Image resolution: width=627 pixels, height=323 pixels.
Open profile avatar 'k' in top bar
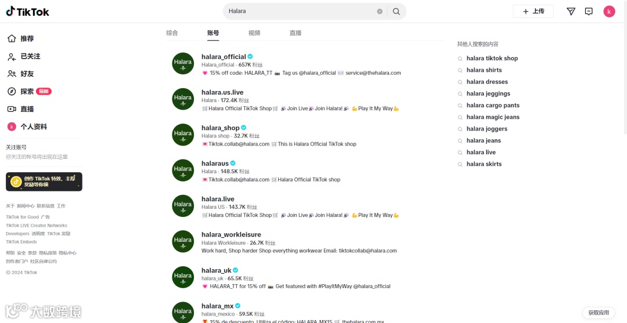pyautogui.click(x=609, y=12)
